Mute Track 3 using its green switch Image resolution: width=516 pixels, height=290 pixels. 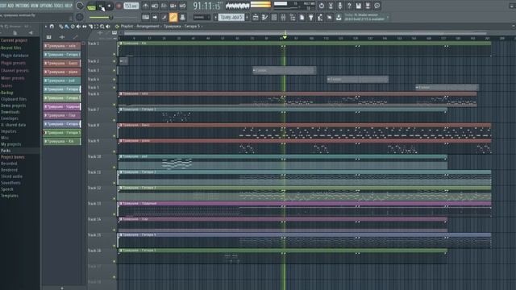pyautogui.click(x=114, y=70)
